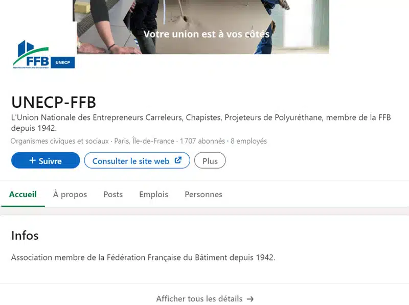Follow the UNECP-FFB page with Suivre
409x305 pixels.
46,160
